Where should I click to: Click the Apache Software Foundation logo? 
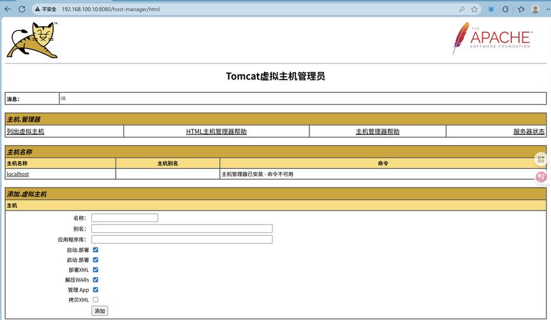coord(492,38)
